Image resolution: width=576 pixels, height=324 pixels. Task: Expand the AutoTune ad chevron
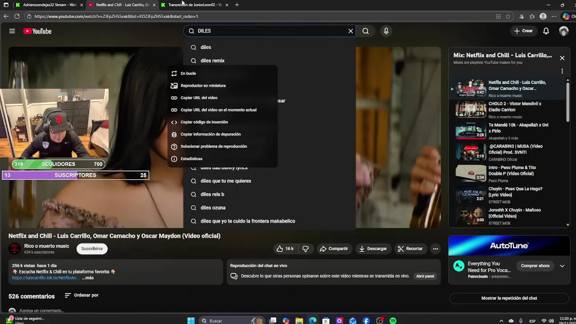[562, 266]
